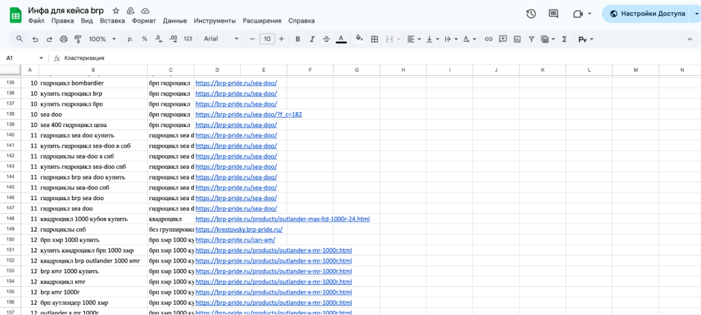Star this spreadsheet document
Image resolution: width=701 pixels, height=315 pixels.
(x=116, y=11)
